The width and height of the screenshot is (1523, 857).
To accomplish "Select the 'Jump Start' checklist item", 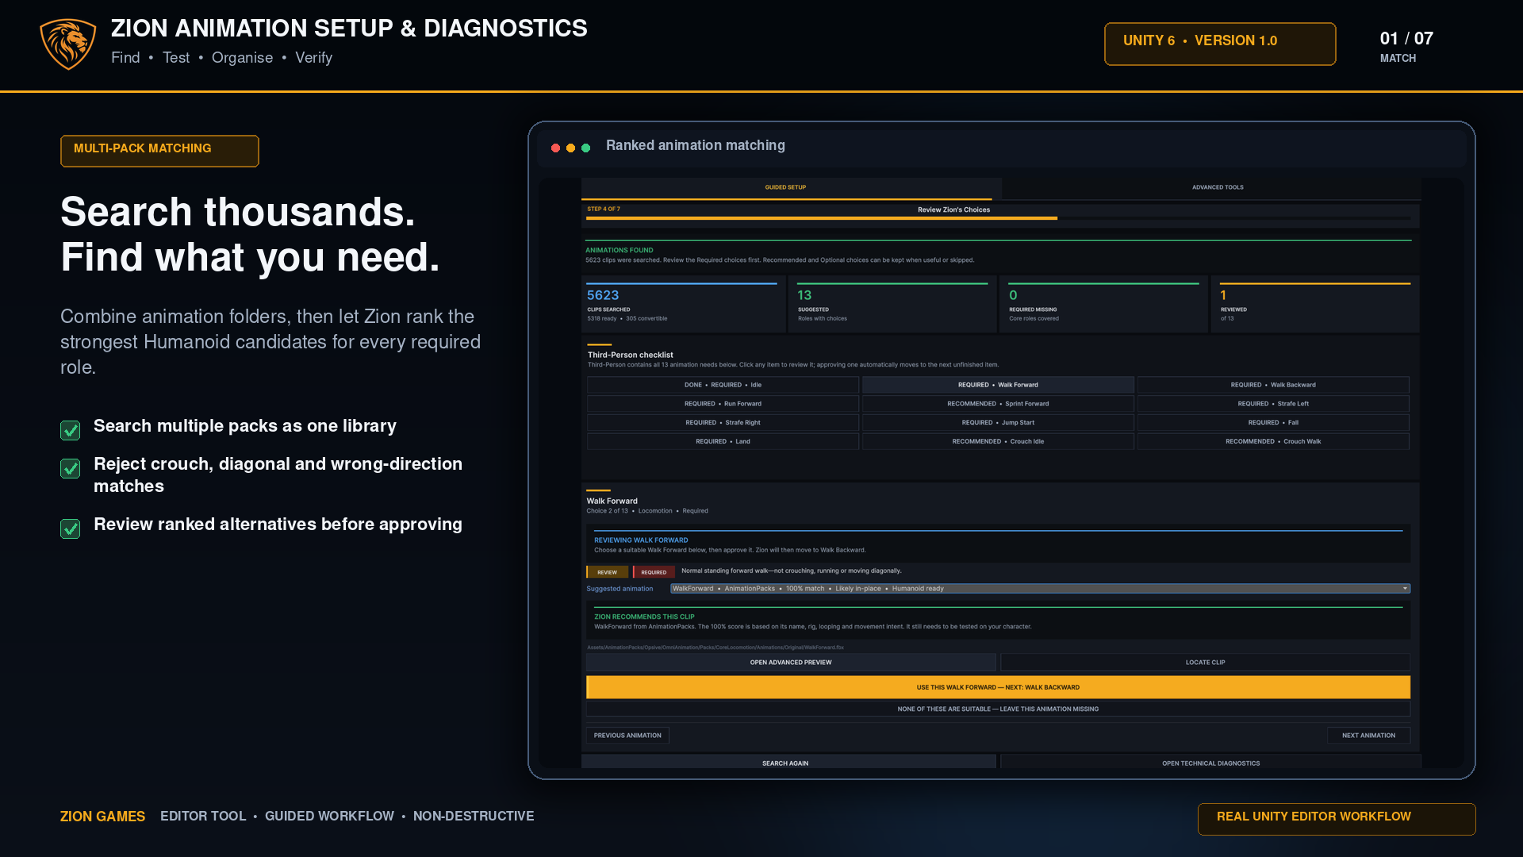I will coord(998,423).
